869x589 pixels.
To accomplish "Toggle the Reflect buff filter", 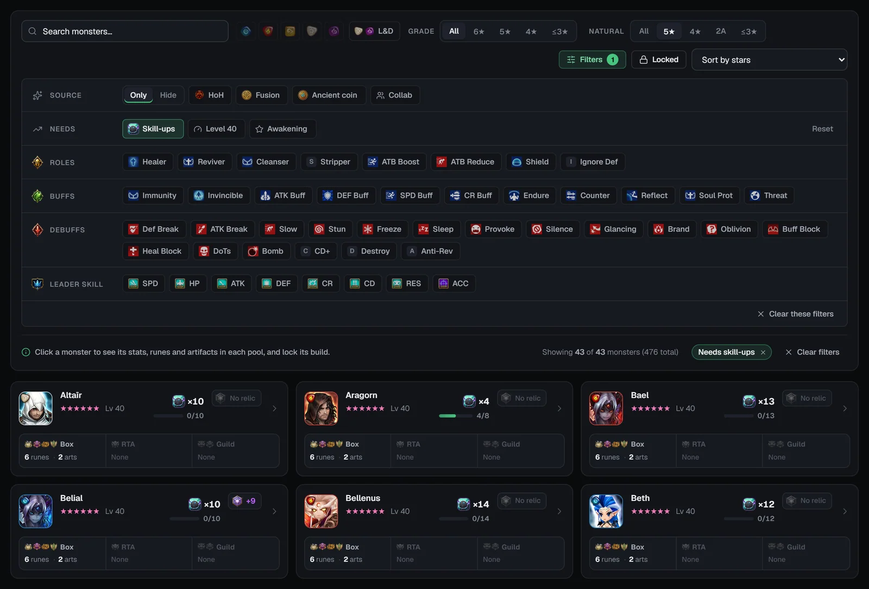I will [648, 195].
